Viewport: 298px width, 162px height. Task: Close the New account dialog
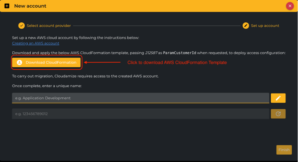(290, 6)
